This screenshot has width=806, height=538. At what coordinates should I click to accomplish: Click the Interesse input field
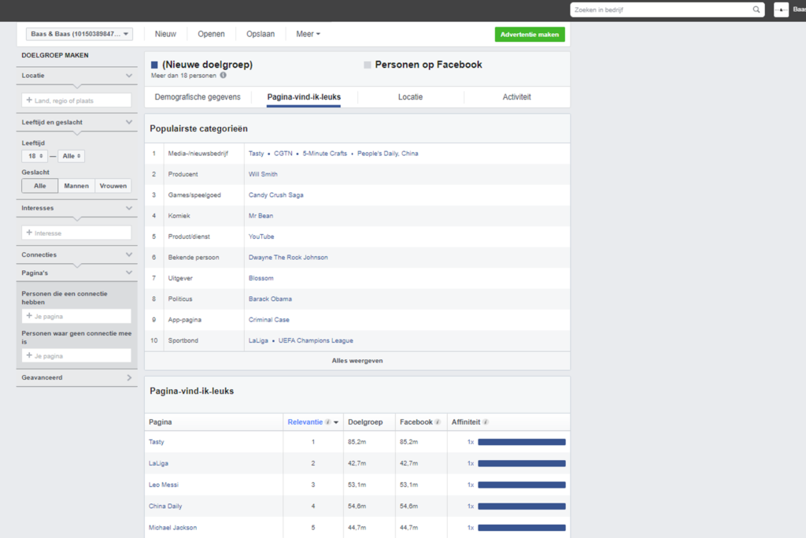[76, 233]
